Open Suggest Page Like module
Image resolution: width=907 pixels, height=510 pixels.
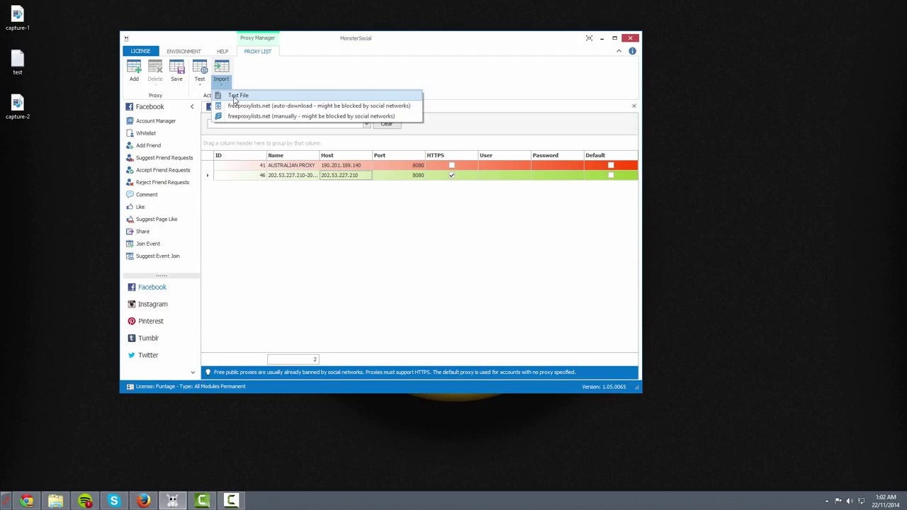click(157, 219)
